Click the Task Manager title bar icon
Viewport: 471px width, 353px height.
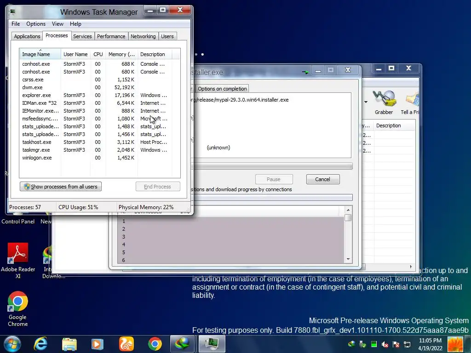tap(12, 12)
